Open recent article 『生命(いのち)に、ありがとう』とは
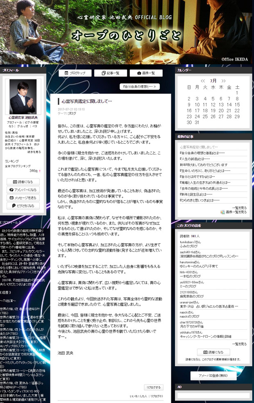The width and height of the screenshot is (254, 403). [x=205, y=171]
